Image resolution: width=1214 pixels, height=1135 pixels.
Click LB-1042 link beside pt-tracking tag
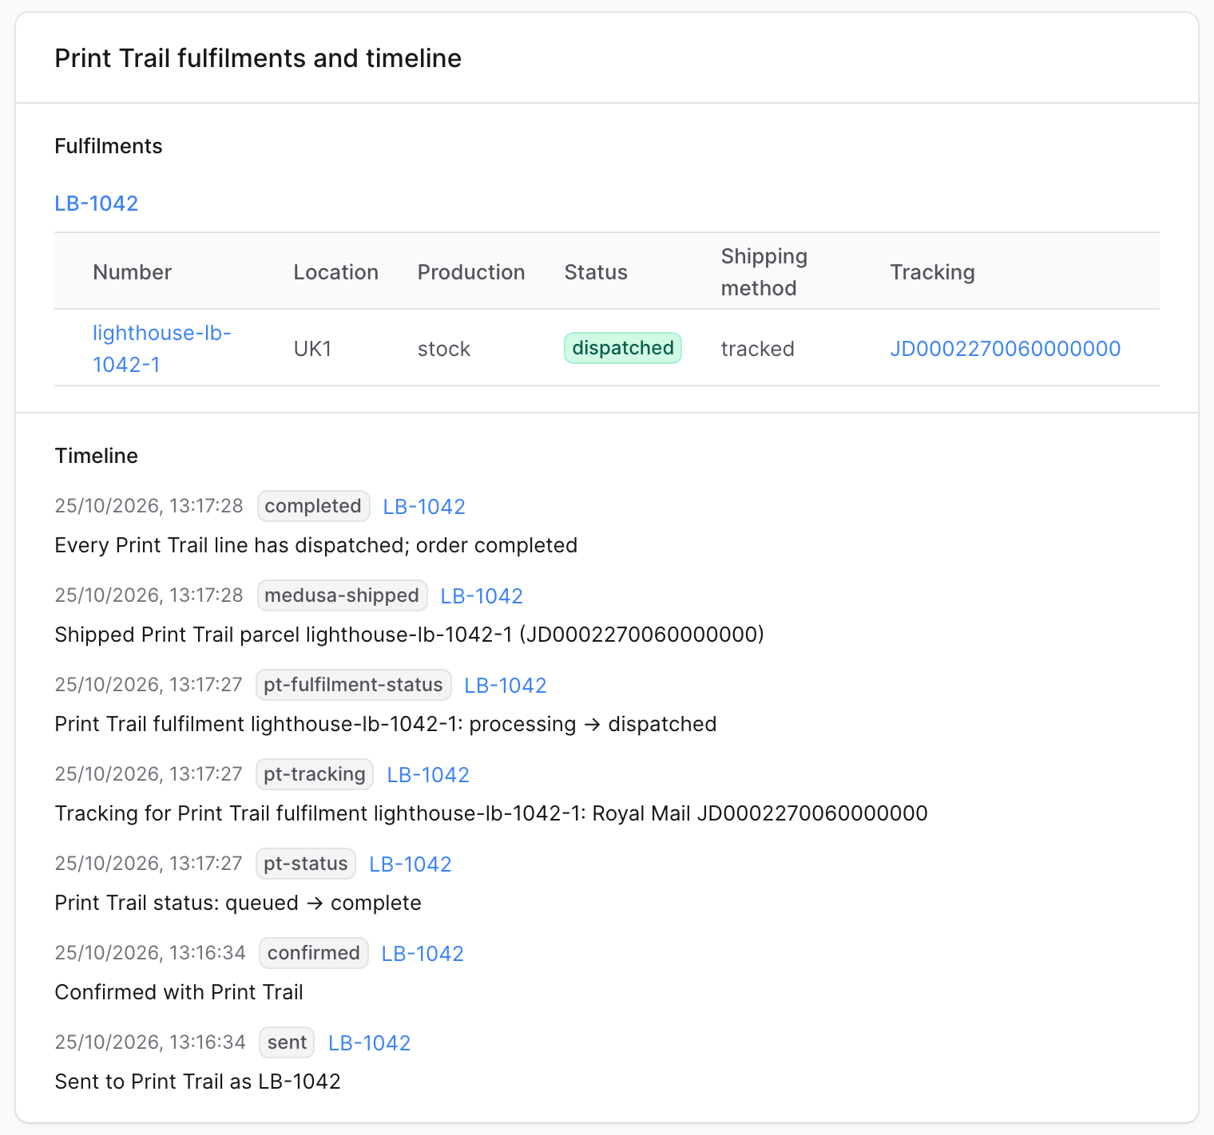pos(428,775)
